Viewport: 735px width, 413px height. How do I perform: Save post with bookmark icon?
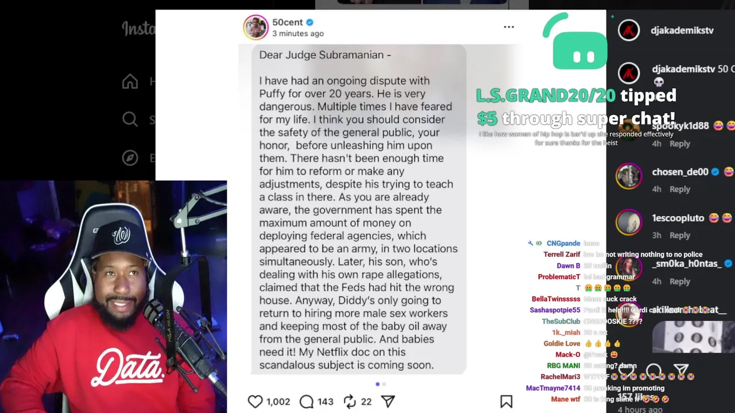506,402
